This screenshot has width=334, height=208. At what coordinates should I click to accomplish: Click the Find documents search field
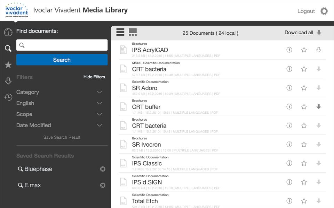[62, 45]
